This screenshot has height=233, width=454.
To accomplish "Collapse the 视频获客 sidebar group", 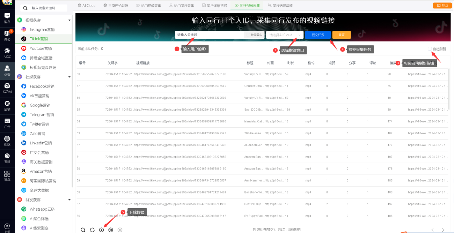I will [x=69, y=20].
